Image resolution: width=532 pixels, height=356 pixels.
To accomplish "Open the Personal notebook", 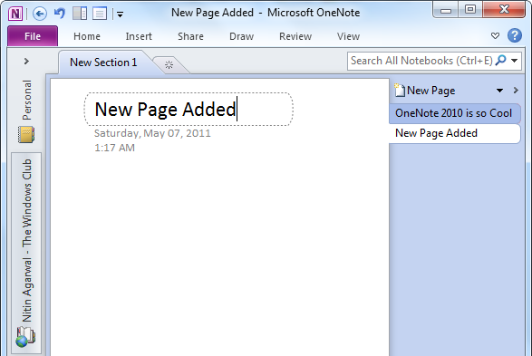I will point(26,111).
